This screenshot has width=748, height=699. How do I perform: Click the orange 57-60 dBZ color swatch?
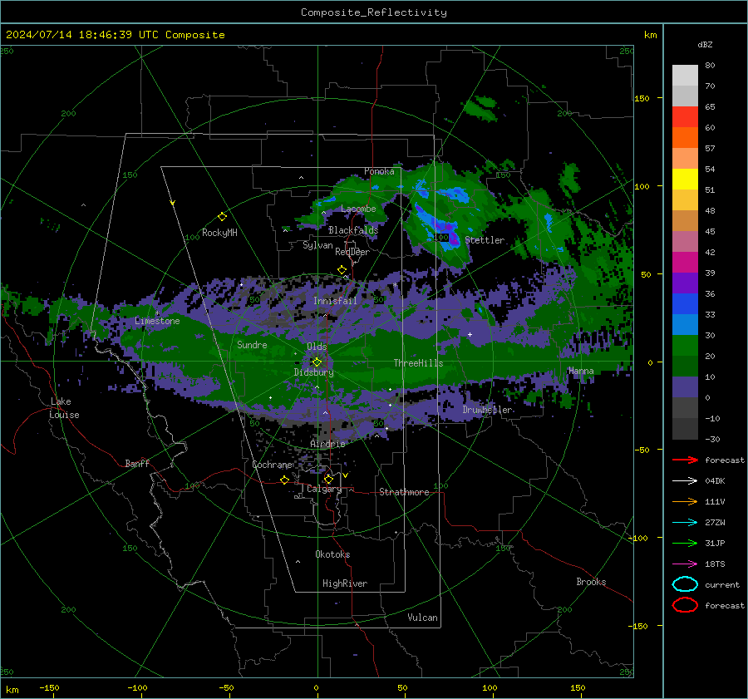[685, 138]
